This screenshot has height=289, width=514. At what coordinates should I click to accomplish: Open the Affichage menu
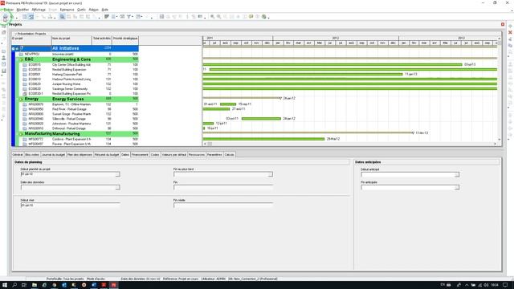39,10
